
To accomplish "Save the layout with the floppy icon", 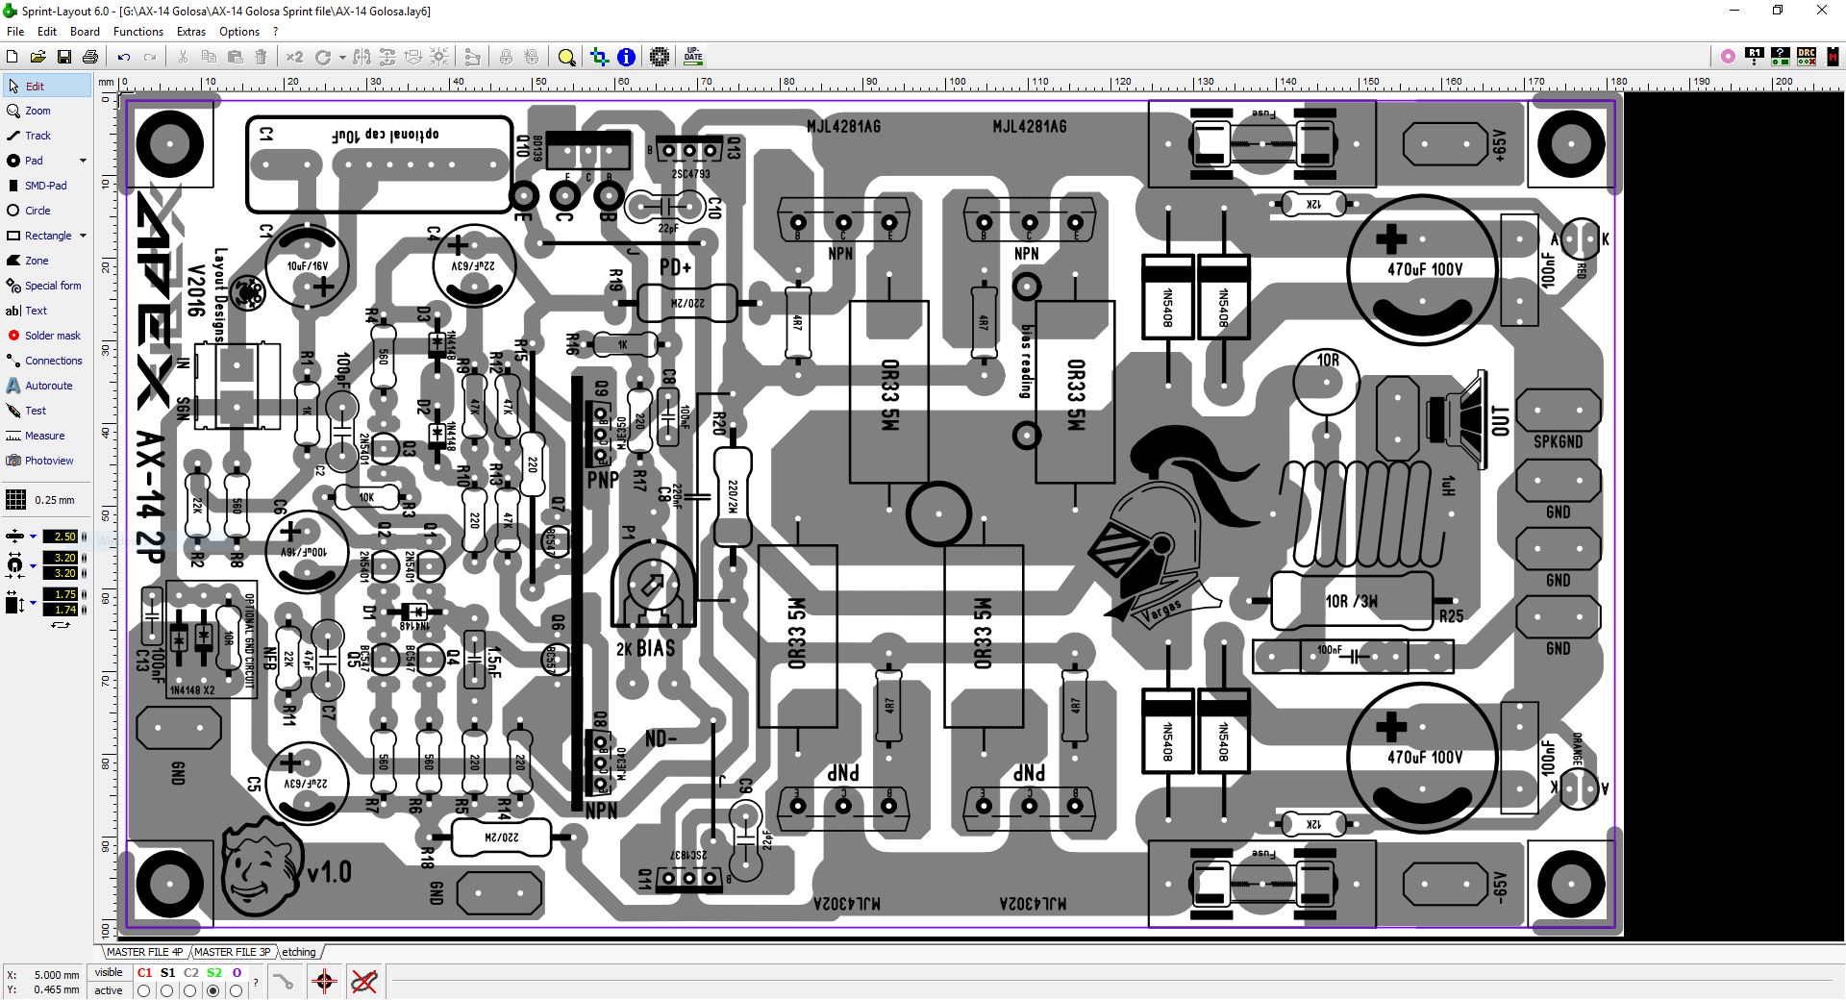I will pyautogui.click(x=63, y=58).
